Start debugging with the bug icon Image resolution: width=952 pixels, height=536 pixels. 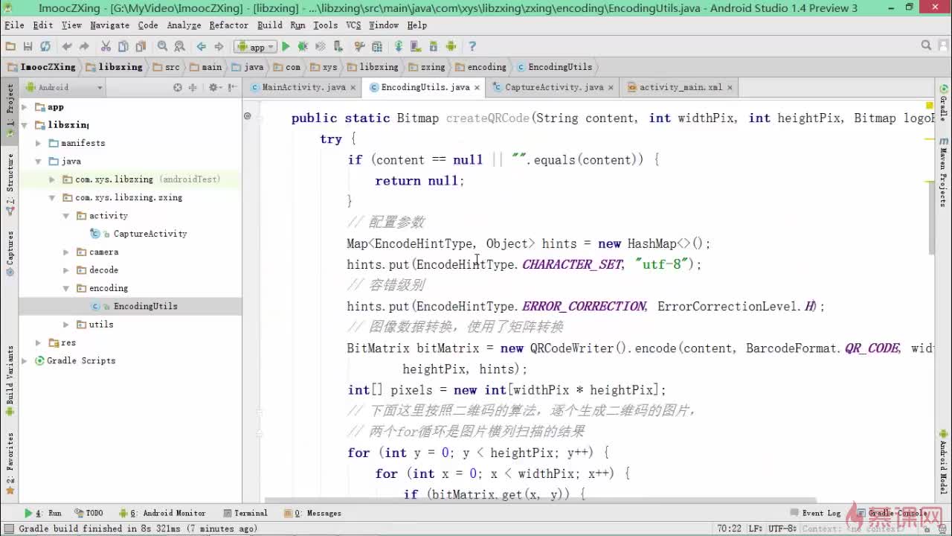pos(303,46)
